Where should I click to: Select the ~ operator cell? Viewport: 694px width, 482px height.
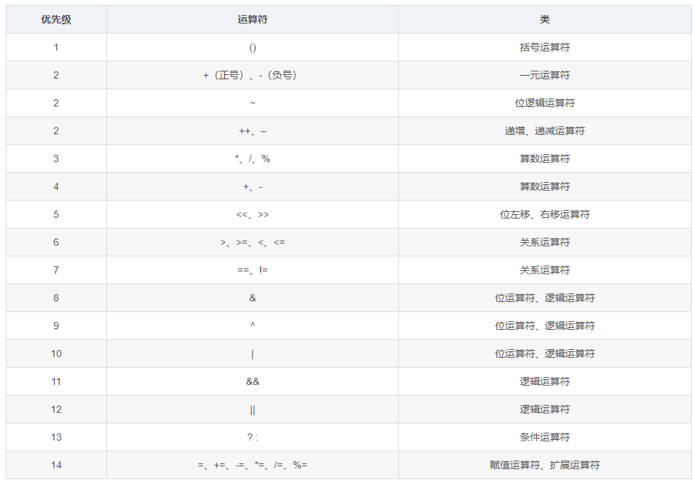click(252, 103)
